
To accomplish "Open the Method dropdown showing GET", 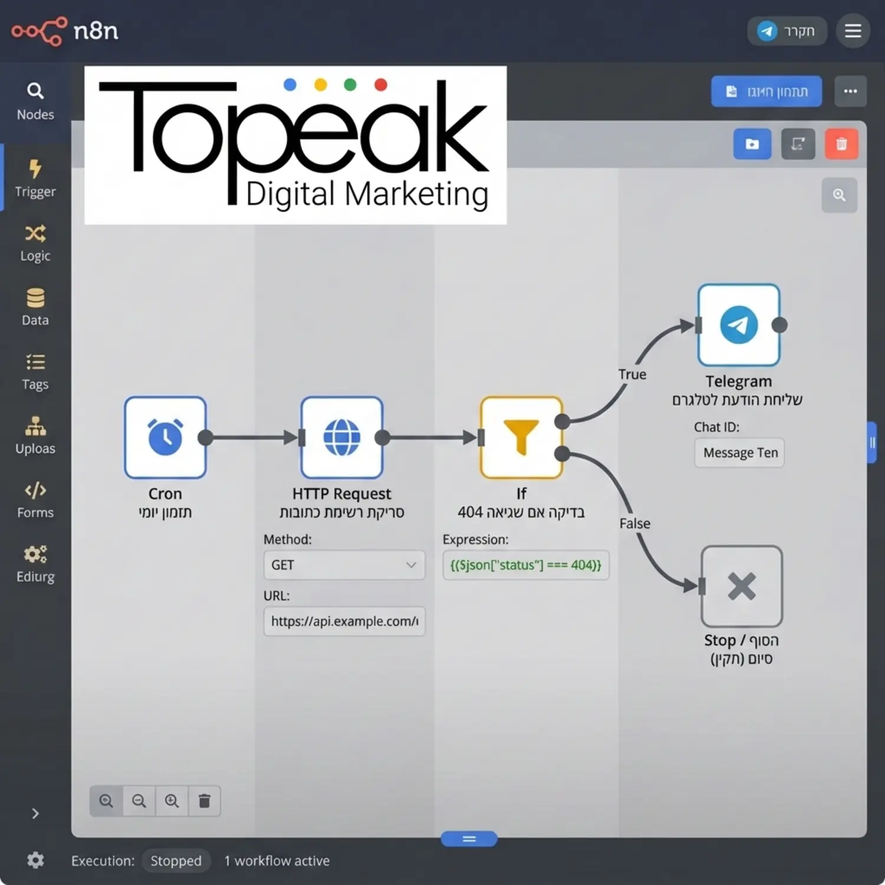I will [x=344, y=565].
